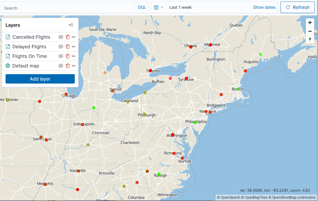Click the OpenStreetMap contributors attribution
Screen dimensions: 318x201
click(292, 197)
